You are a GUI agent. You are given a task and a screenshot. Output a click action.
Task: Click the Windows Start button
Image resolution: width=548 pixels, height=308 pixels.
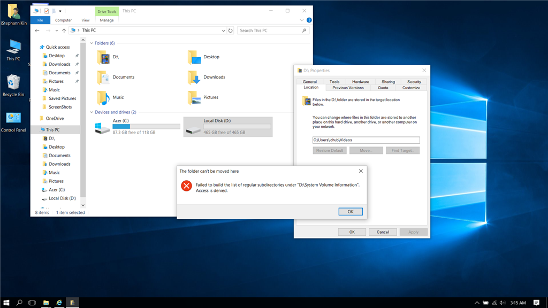[x=6, y=303]
